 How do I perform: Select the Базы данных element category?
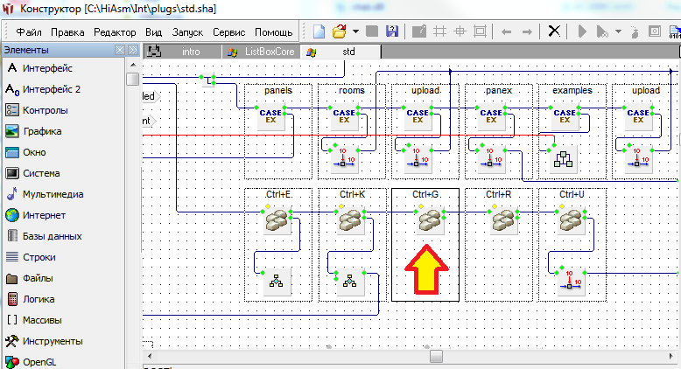tap(53, 236)
